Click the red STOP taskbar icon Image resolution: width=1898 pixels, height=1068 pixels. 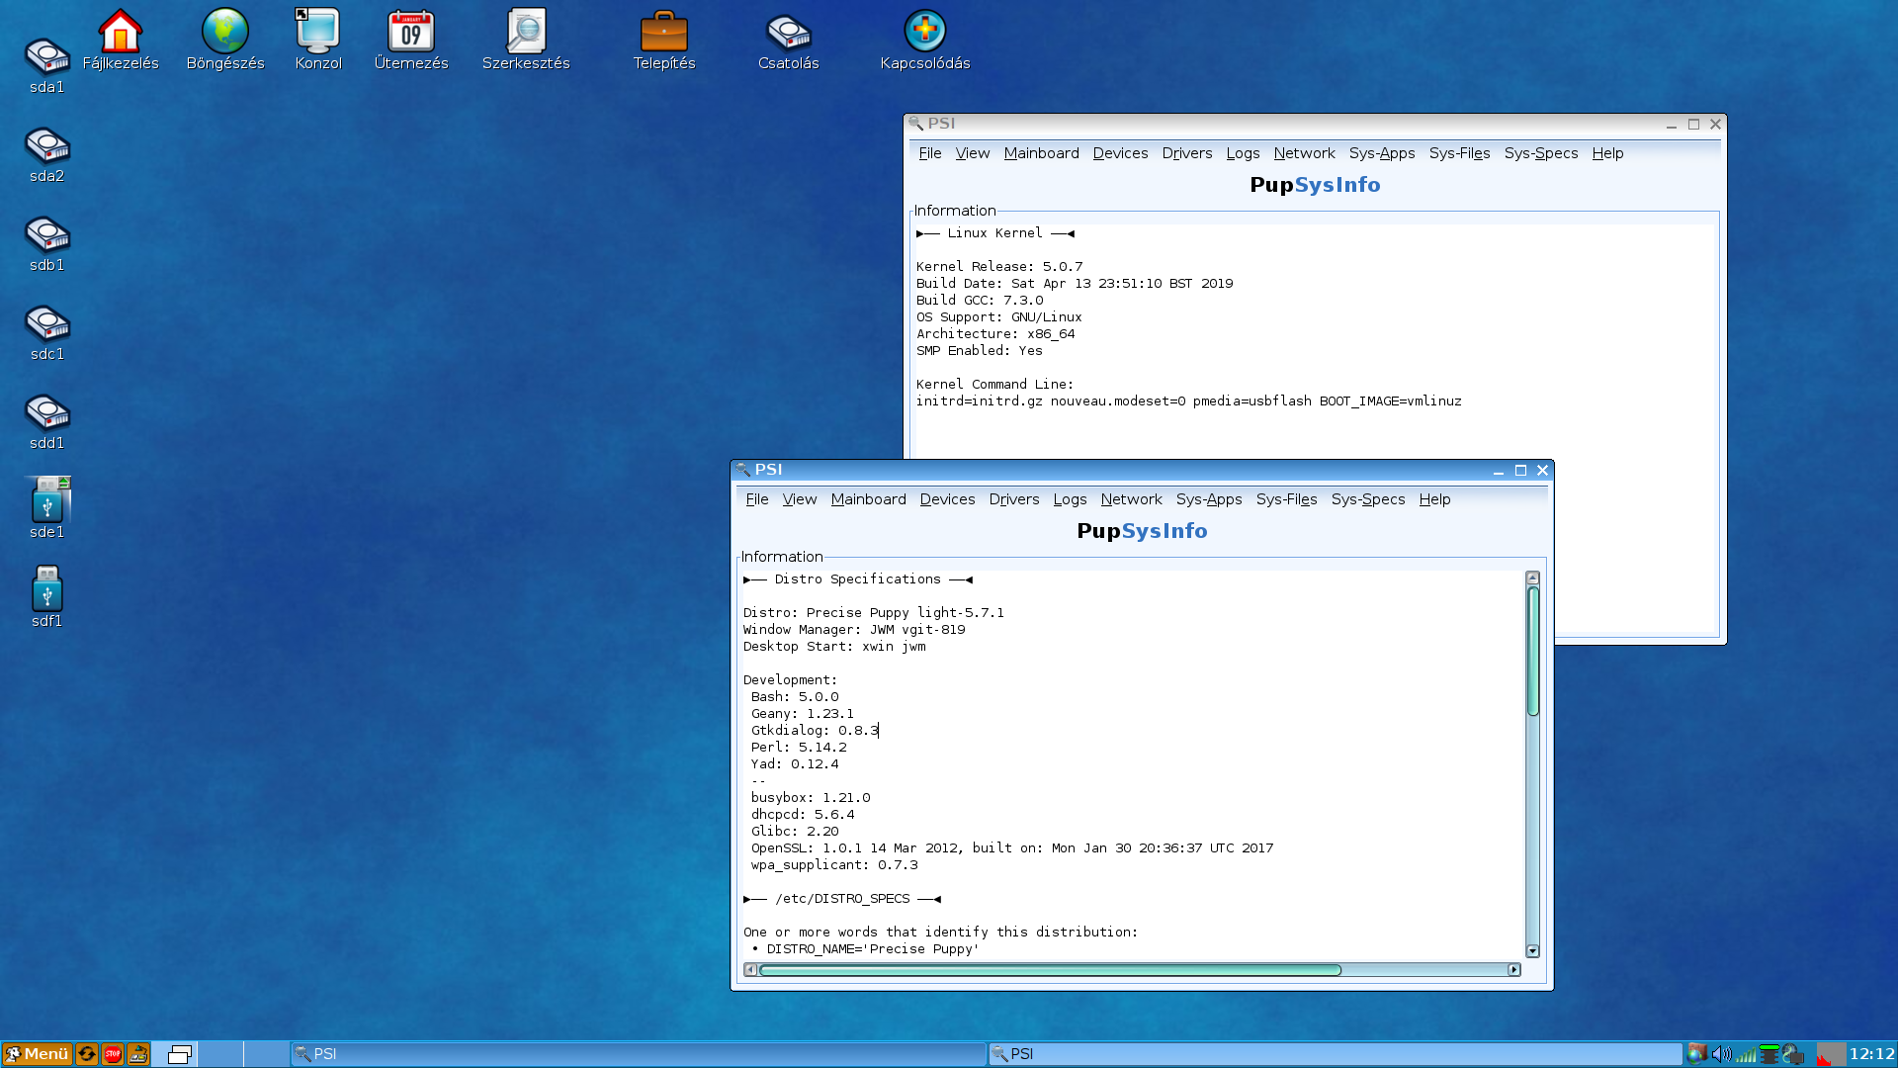(x=113, y=1054)
